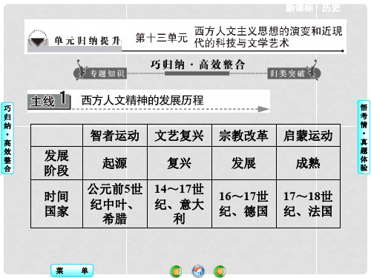Open the right side tab 悟考情·真题体验
Screen dimensions: 371x278
364,137
